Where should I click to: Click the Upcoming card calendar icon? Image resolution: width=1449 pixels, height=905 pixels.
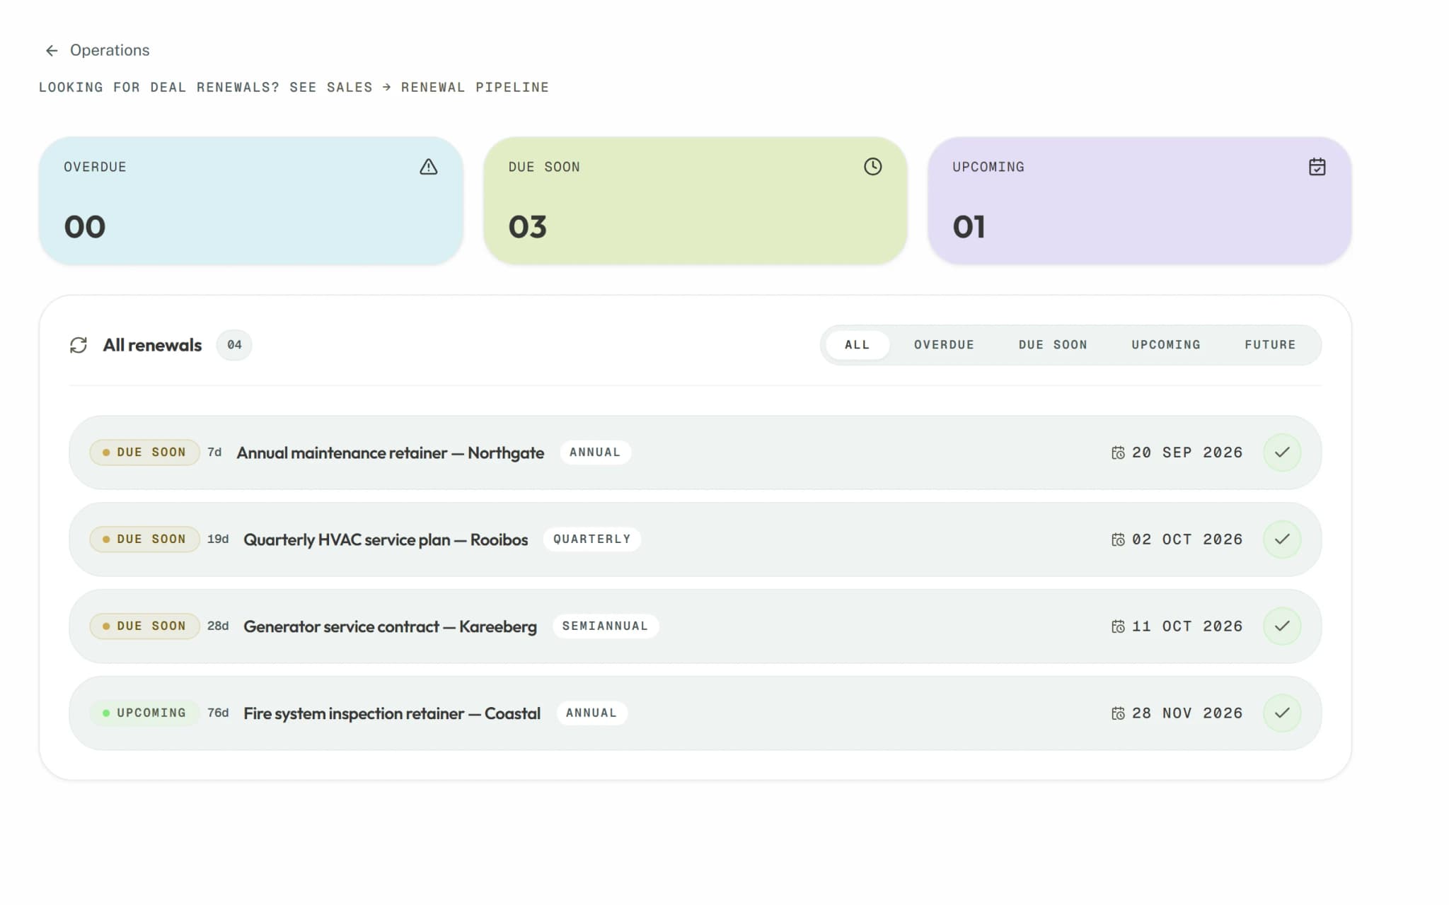[1317, 167]
